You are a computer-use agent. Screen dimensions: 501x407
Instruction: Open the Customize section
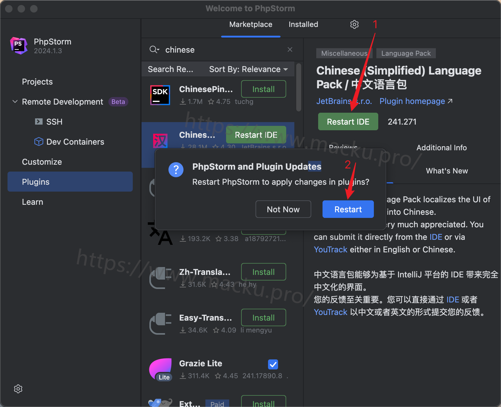click(42, 162)
